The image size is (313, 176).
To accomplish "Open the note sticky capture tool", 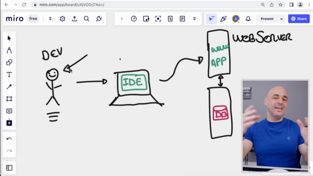I will 146,19.
